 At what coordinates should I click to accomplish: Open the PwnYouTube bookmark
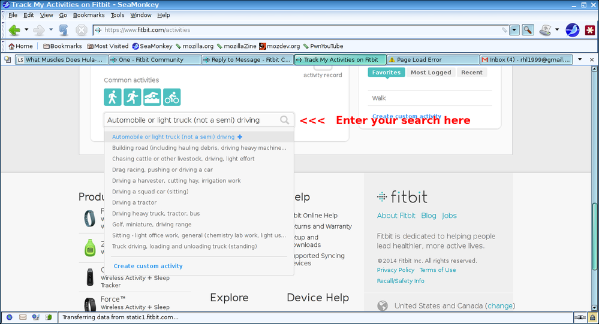pyautogui.click(x=323, y=46)
